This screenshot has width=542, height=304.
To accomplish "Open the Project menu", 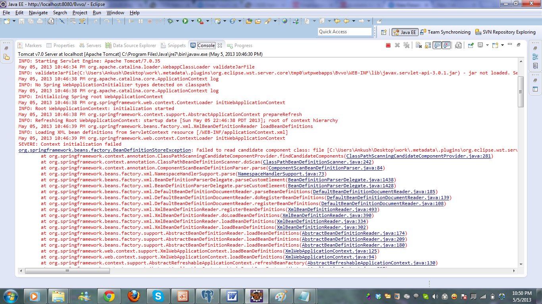I will point(80,13).
